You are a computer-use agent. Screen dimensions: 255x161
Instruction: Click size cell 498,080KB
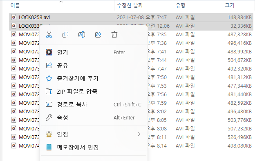[240, 146]
